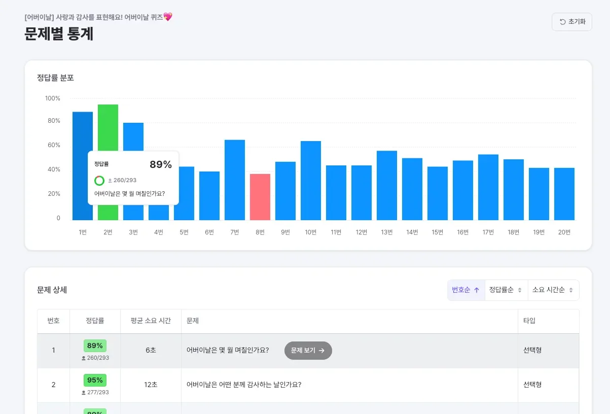Click the person icon beside 260/293 in the tooltip
Image resolution: width=610 pixels, height=414 pixels.
point(110,181)
